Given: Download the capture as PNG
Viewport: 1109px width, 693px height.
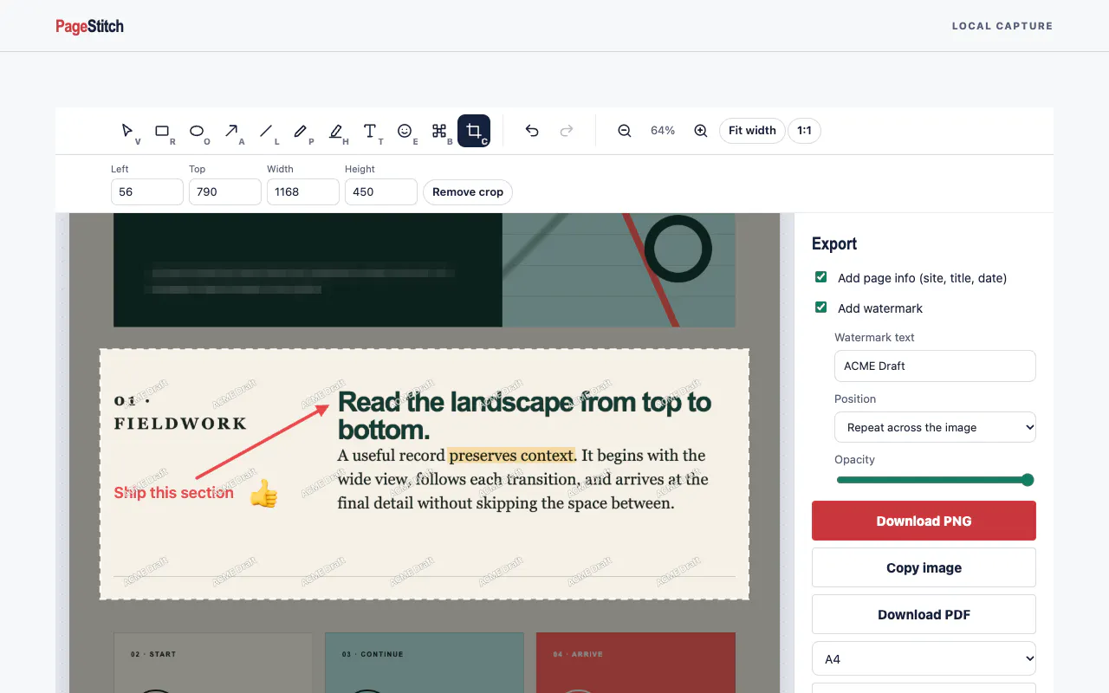Looking at the screenshot, I should coord(924,521).
